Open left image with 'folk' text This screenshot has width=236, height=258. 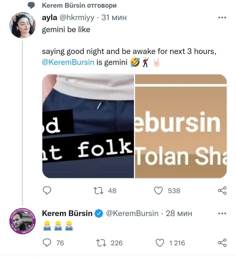(x=88, y=126)
